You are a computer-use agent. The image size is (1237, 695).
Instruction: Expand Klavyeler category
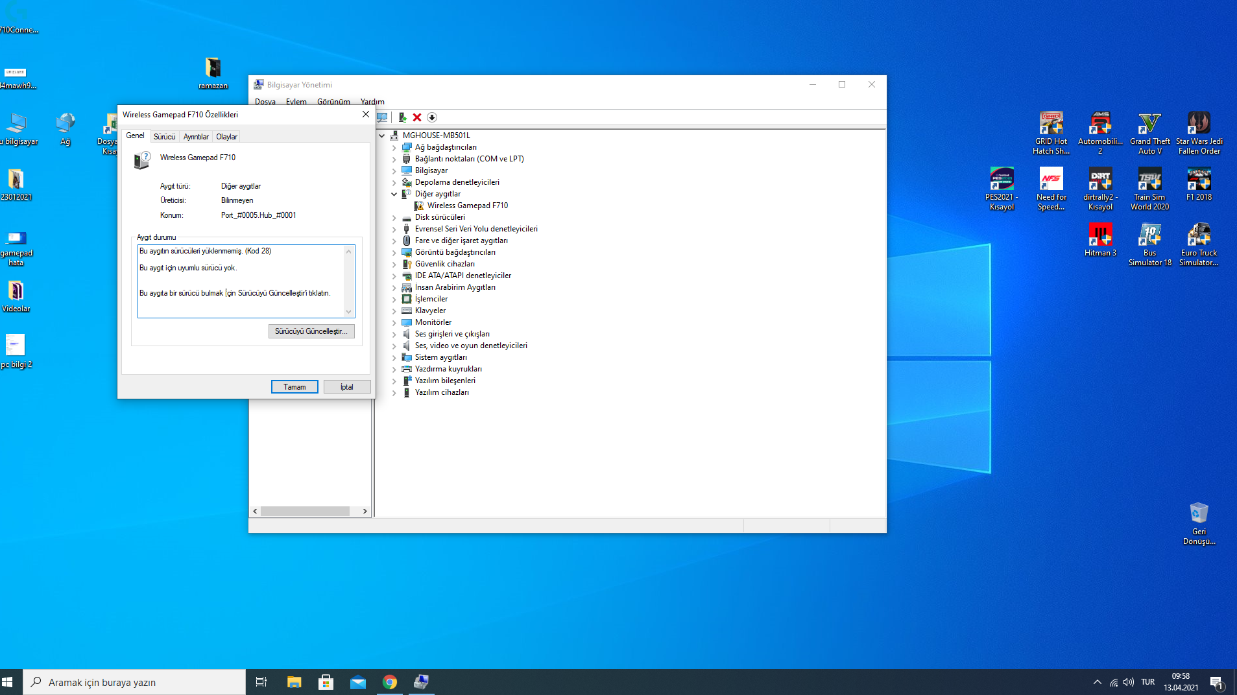(x=394, y=311)
